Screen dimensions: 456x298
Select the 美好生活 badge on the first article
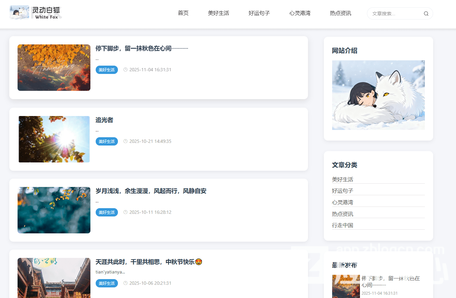point(107,70)
